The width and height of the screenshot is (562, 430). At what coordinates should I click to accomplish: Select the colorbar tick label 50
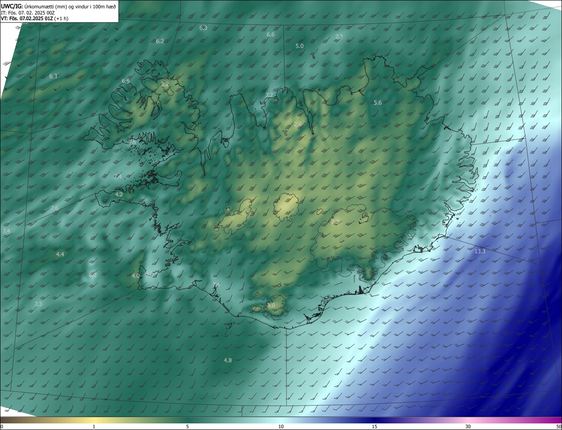pos(558,426)
